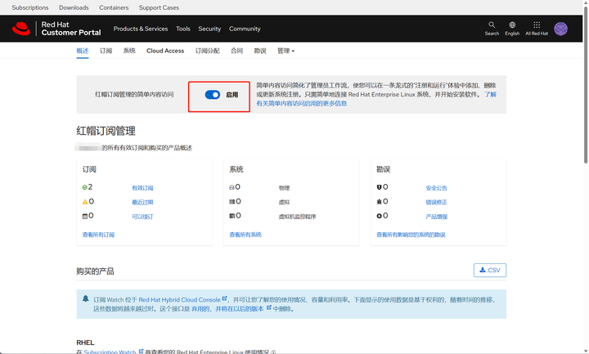Click external link icon after Subscription Watch

[141, 352]
